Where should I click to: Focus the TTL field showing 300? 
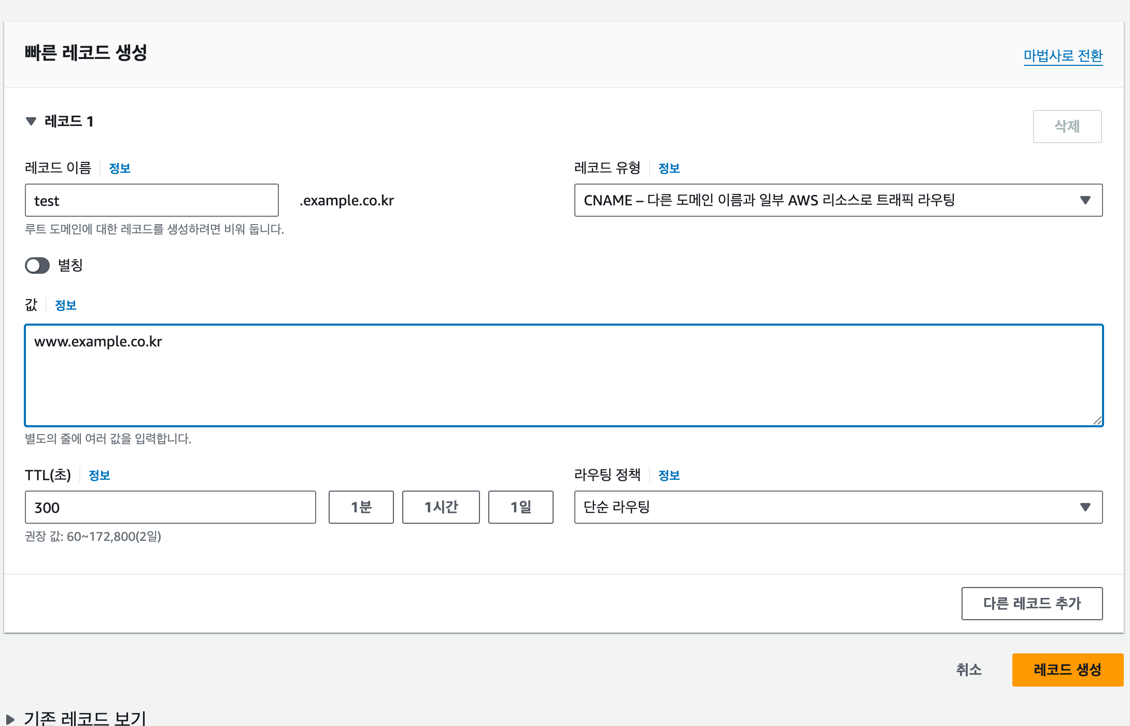171,507
